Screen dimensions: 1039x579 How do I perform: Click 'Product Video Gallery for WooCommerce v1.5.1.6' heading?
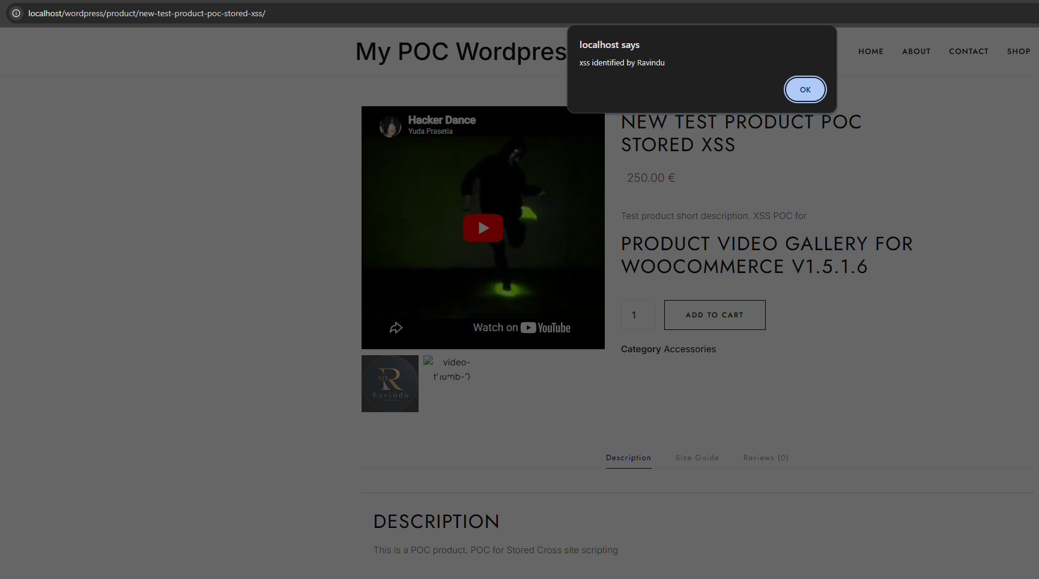coord(767,255)
